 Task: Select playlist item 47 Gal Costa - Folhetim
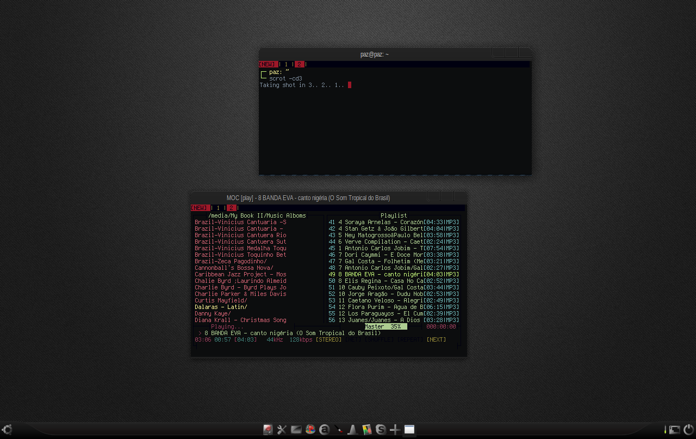[x=394, y=261]
